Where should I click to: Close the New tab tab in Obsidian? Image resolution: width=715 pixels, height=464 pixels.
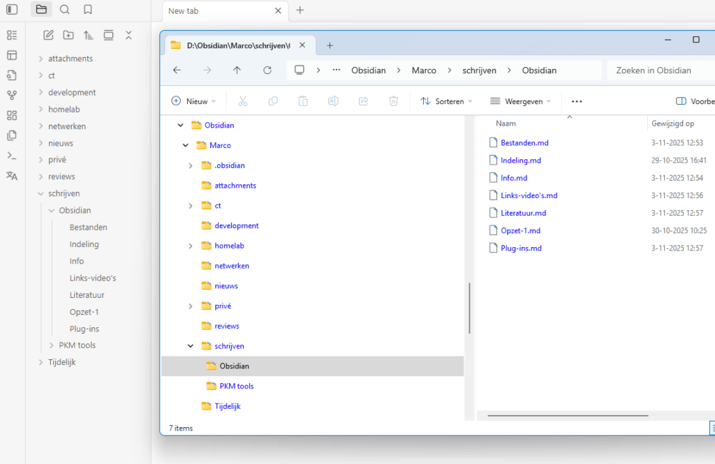[278, 11]
